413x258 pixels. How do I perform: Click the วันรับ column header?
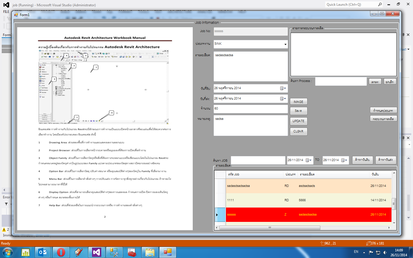click(380, 175)
